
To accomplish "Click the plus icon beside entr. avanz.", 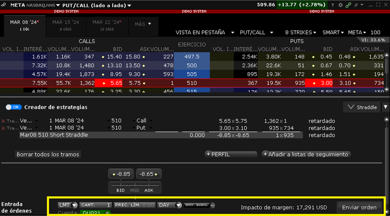I will 212,205.
